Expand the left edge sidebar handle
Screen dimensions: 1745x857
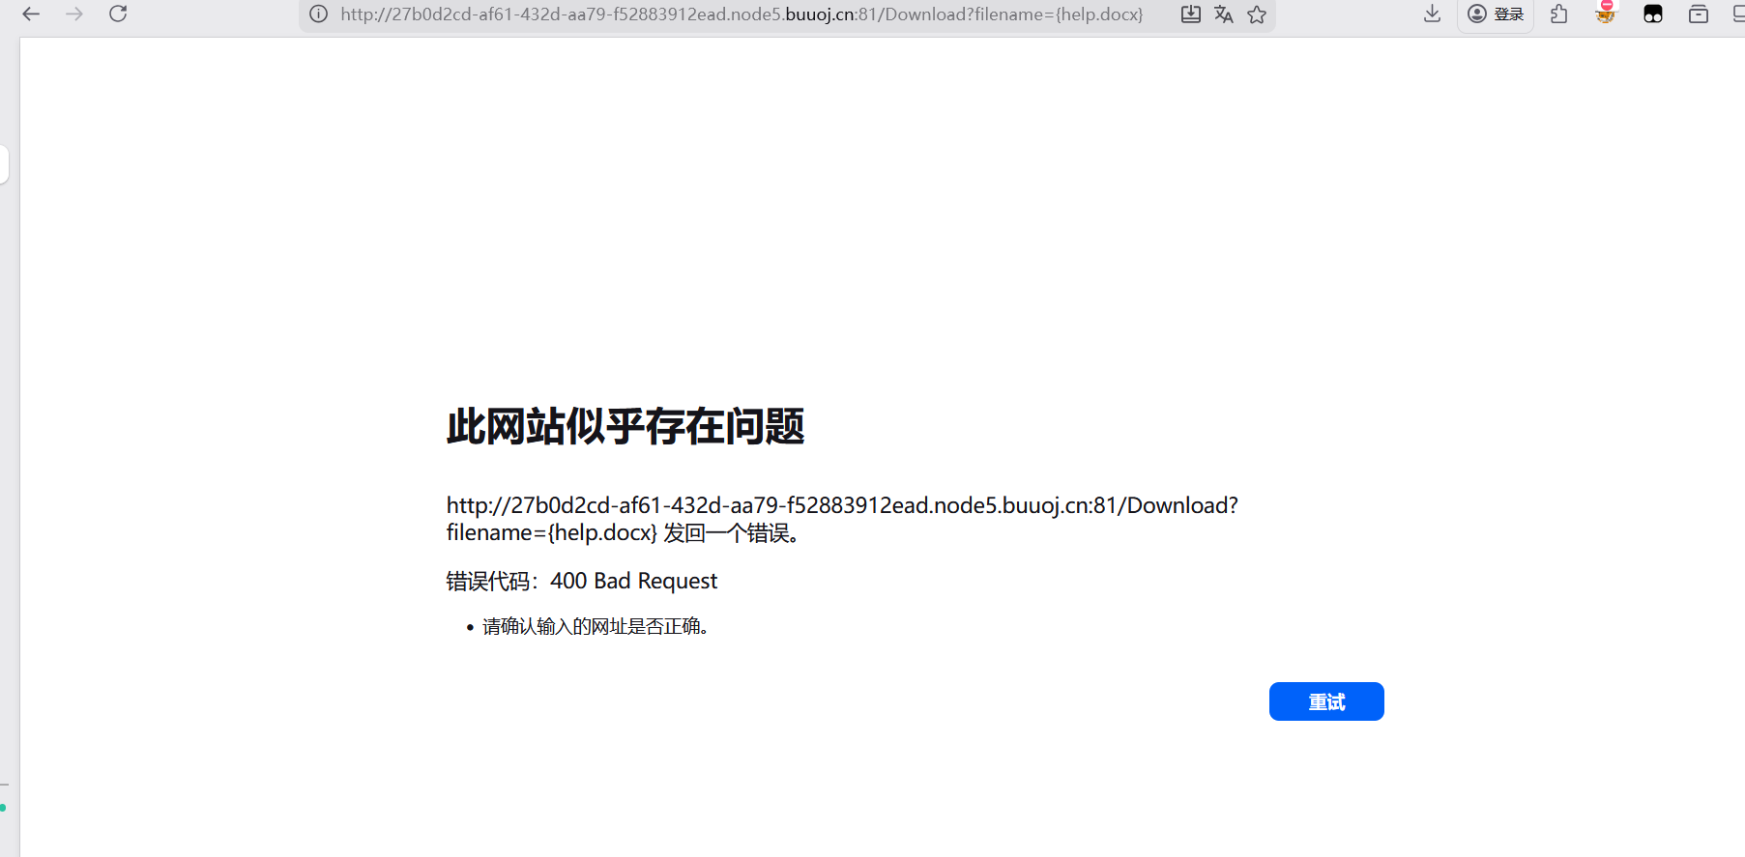(x=4, y=164)
